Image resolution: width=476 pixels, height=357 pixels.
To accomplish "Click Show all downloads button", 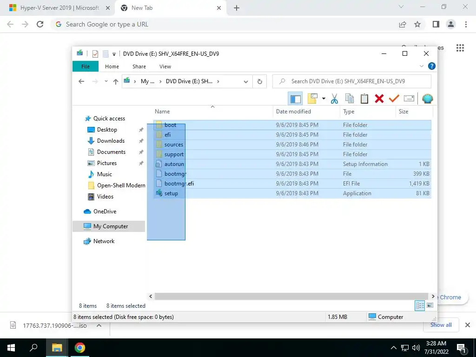I will pyautogui.click(x=441, y=325).
